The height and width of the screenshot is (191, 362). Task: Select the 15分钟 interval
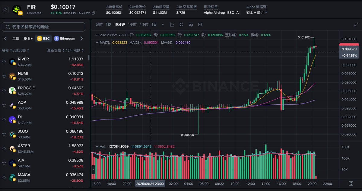(119, 24)
